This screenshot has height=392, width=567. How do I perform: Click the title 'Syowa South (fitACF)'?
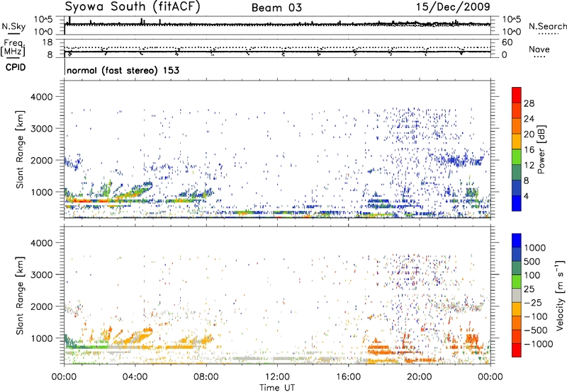click(x=132, y=7)
